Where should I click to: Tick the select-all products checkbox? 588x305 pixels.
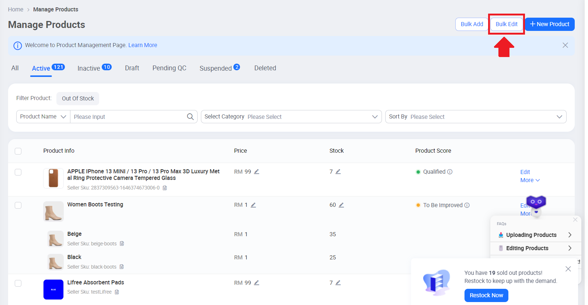(x=18, y=151)
